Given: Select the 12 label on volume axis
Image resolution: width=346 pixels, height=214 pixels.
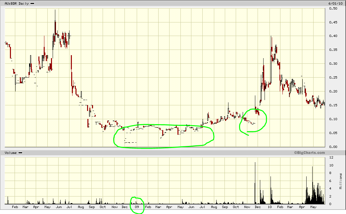Looking at the screenshot, I should [330, 158].
